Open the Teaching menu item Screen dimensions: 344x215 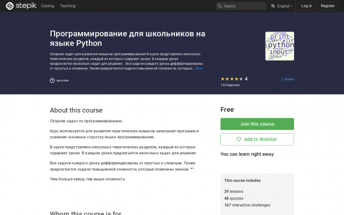point(68,6)
